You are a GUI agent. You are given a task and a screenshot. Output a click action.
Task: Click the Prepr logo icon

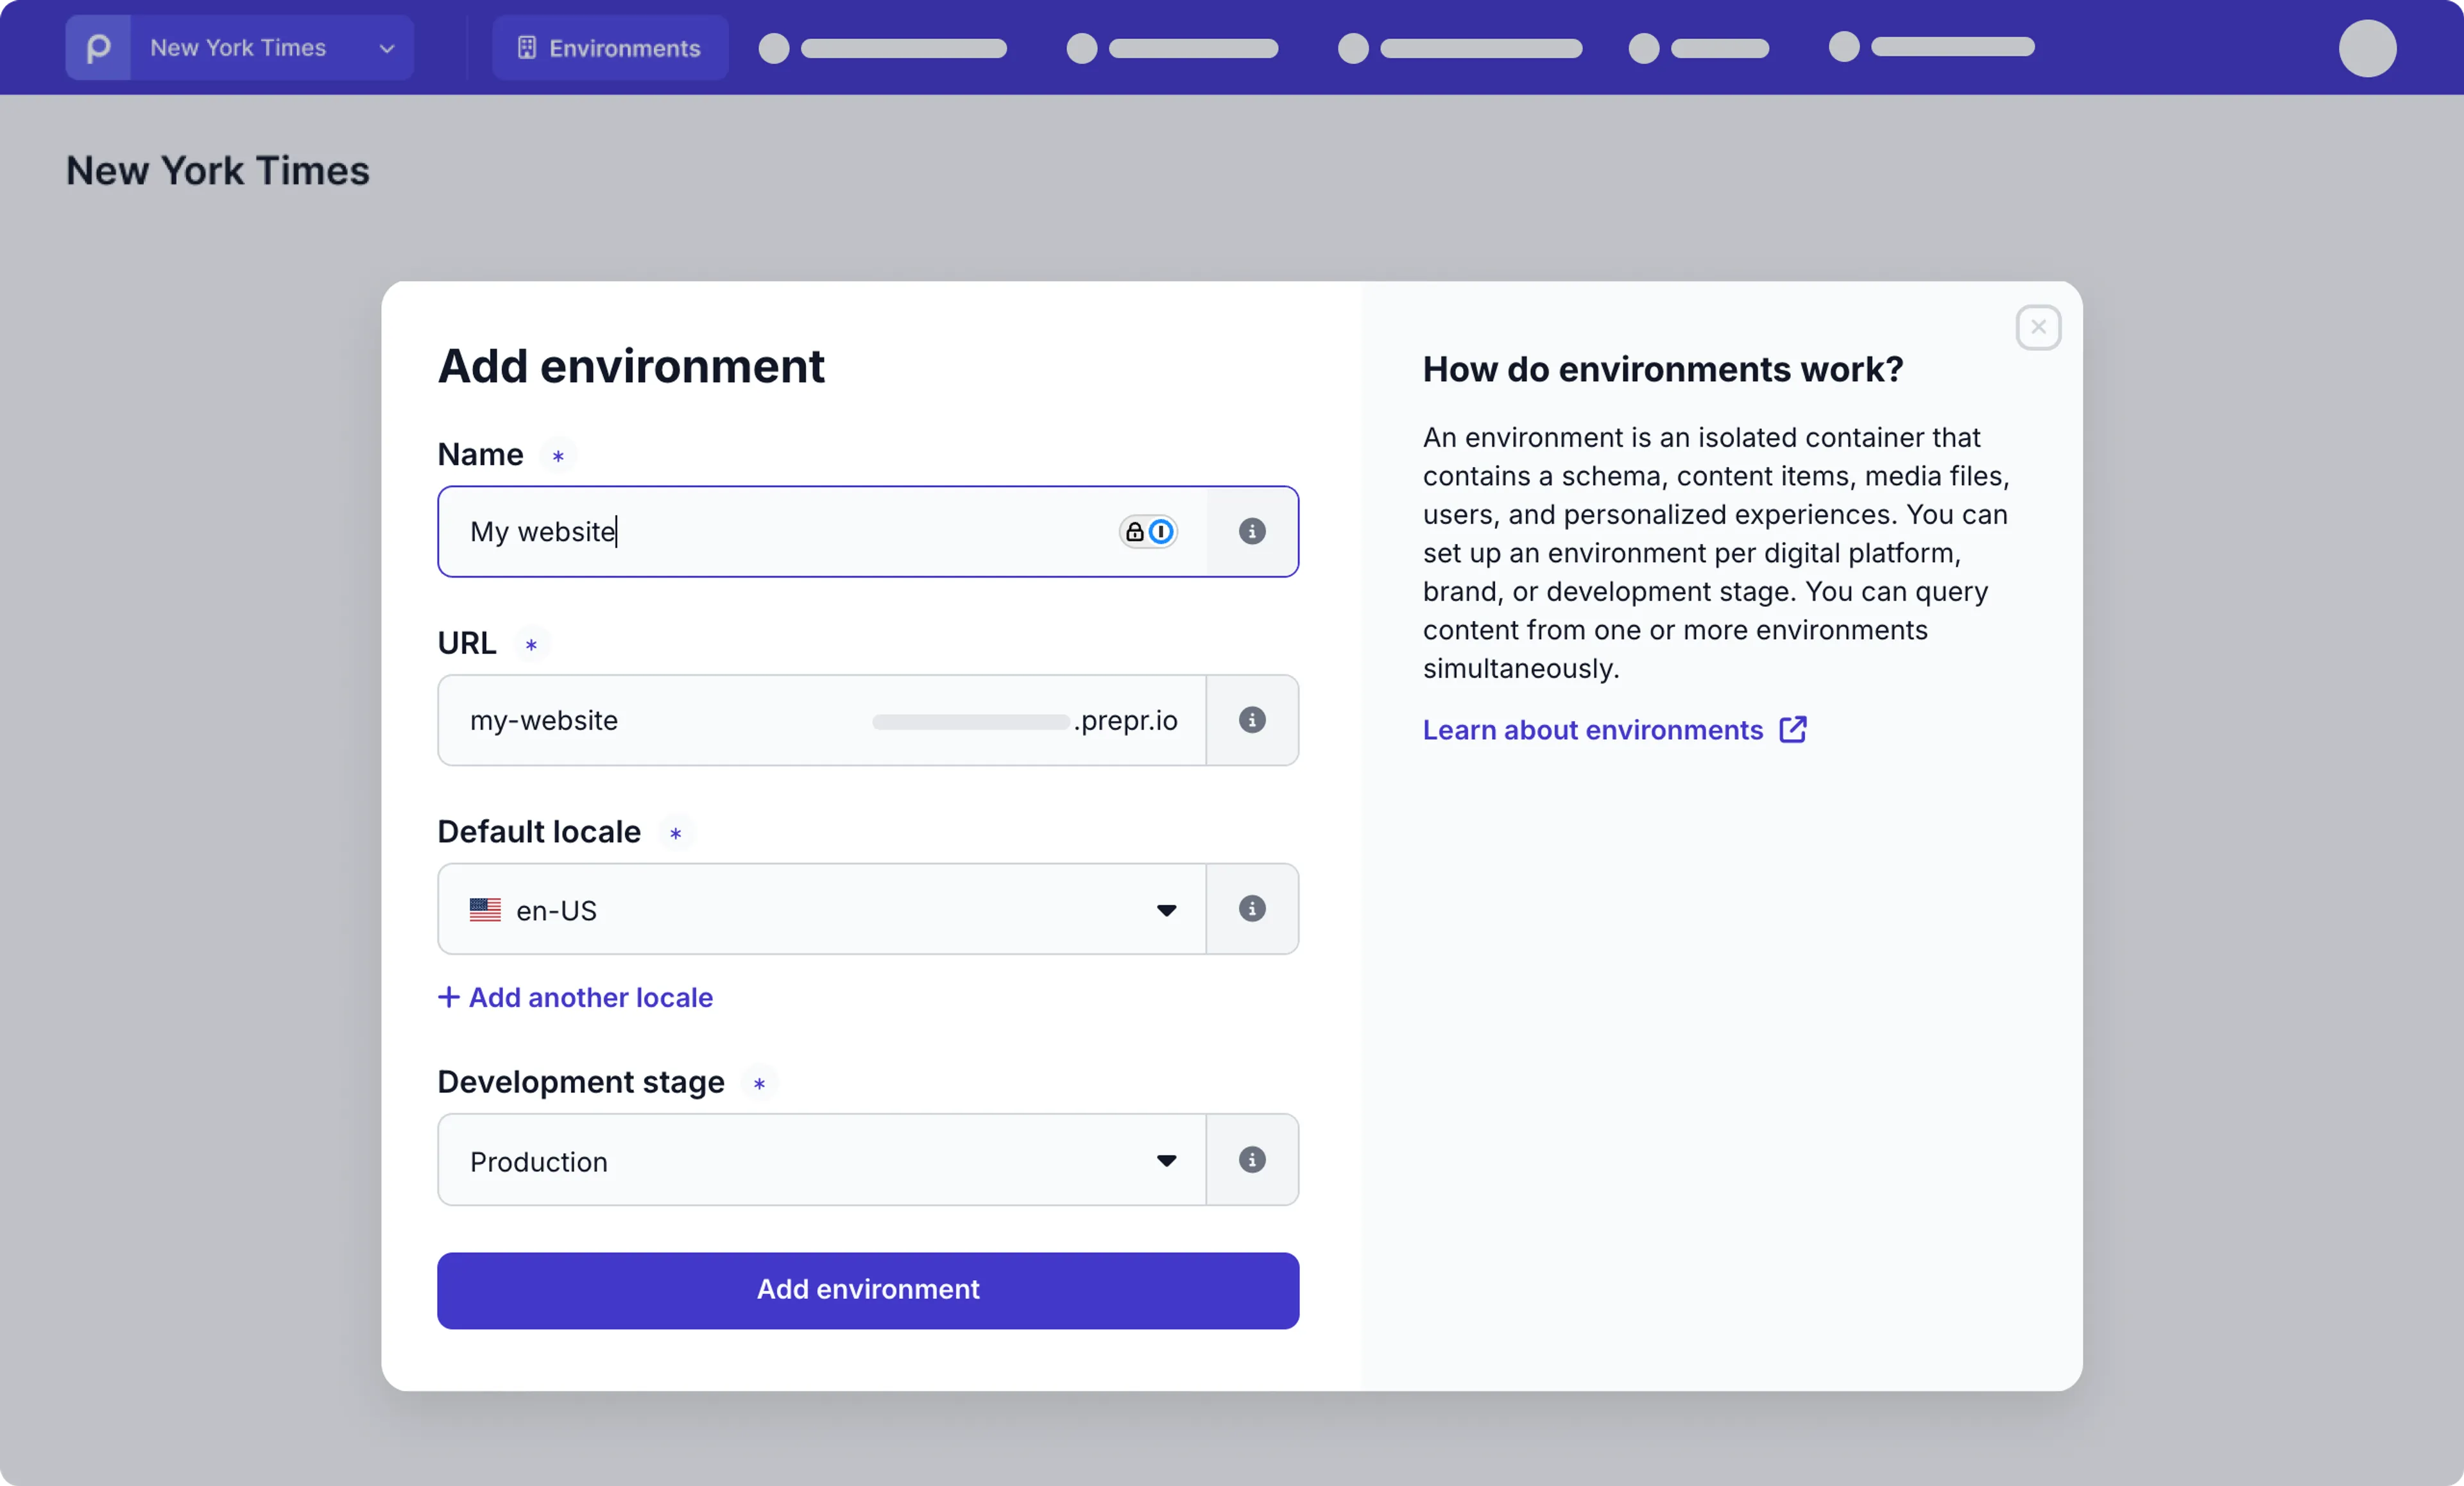point(97,47)
